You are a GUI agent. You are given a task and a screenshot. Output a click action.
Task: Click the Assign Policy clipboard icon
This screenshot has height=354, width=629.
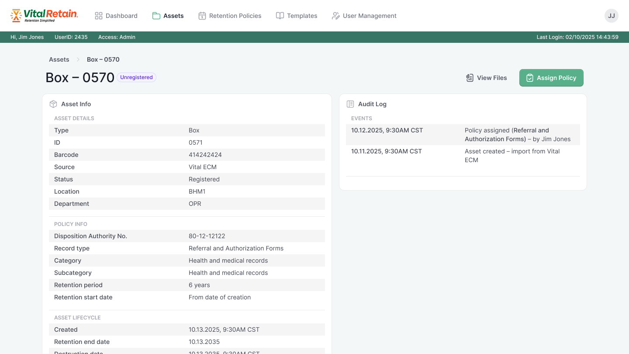click(530, 78)
